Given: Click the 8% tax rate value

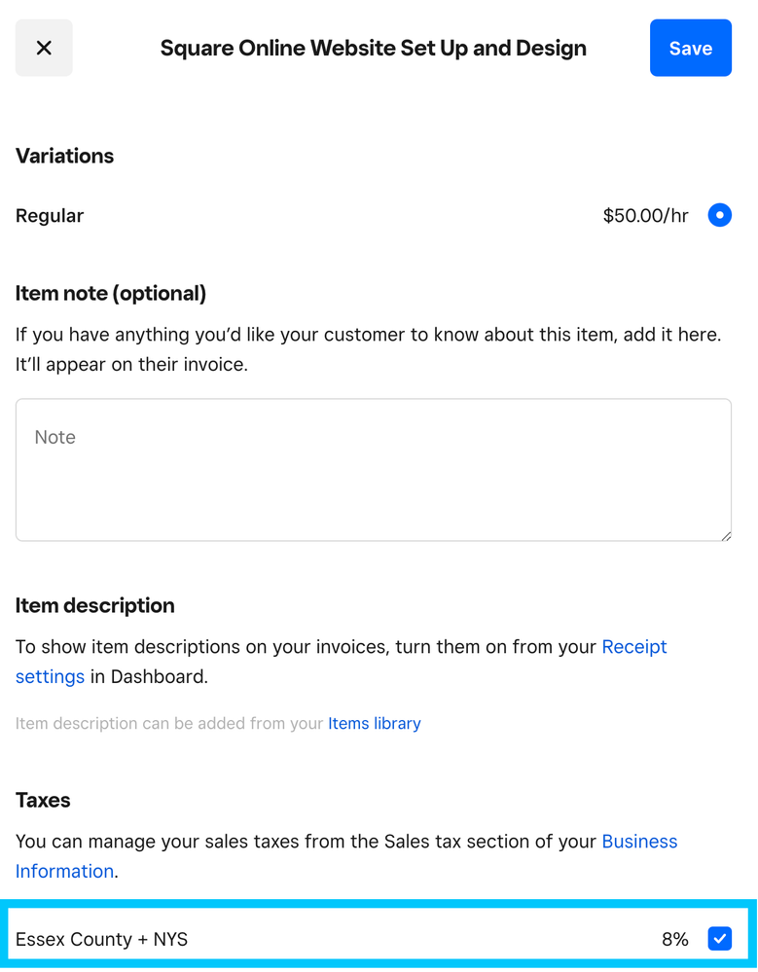Looking at the screenshot, I should tap(674, 939).
